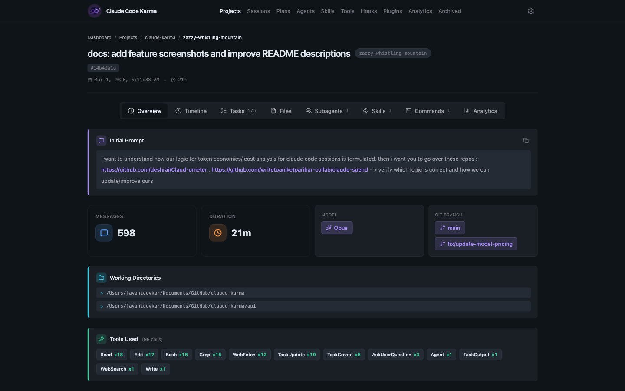Open Tools in top navigation
This screenshot has width=625, height=391.
click(x=347, y=11)
